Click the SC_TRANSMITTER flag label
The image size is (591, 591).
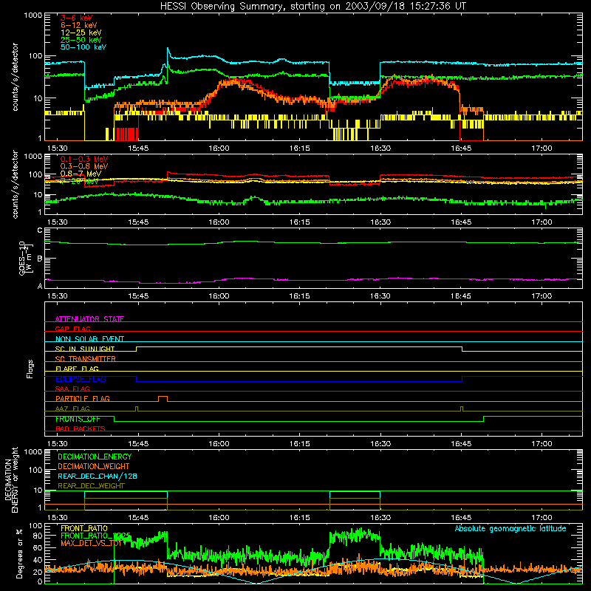(x=85, y=358)
